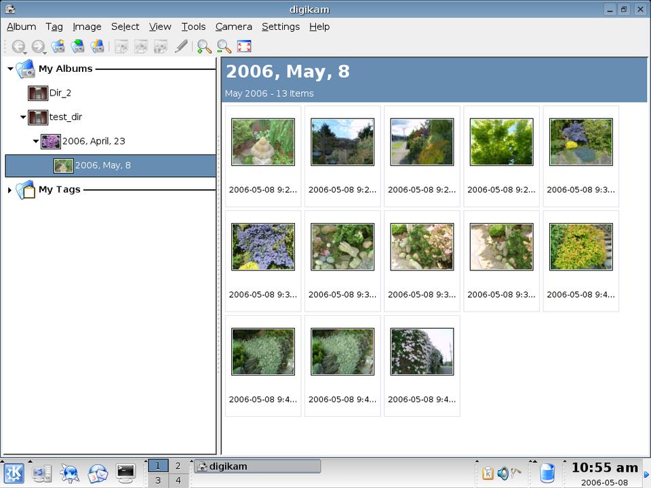Click the zoom out magnifier icon
651x488 pixels.
click(224, 46)
